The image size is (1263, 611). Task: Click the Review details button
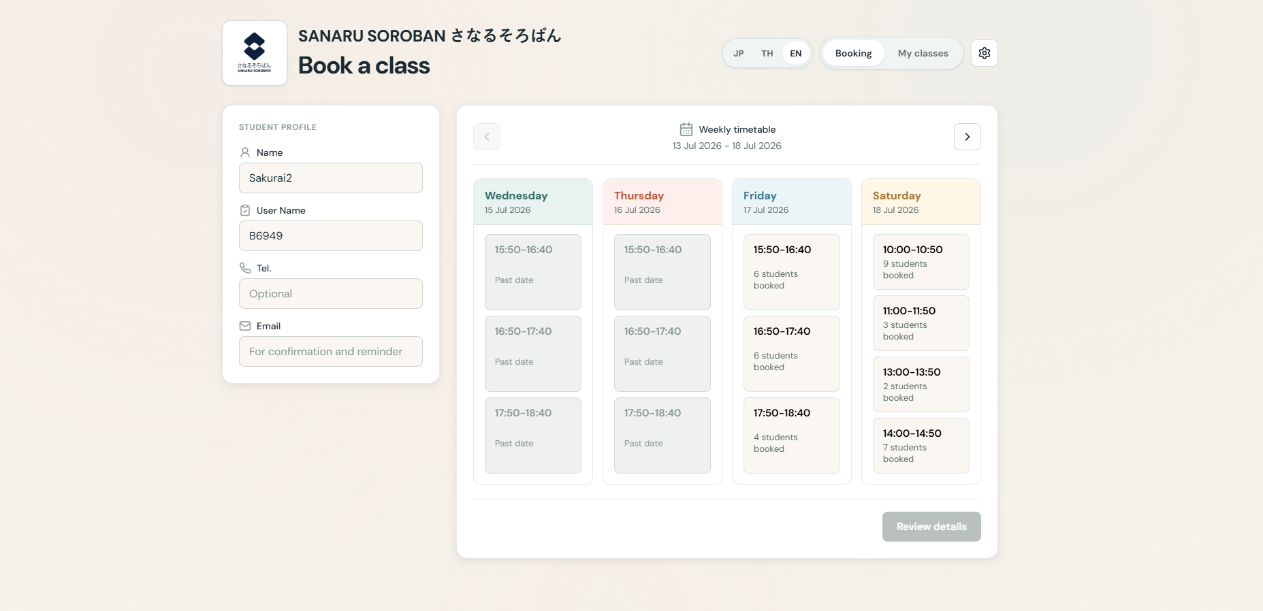pyautogui.click(x=931, y=527)
